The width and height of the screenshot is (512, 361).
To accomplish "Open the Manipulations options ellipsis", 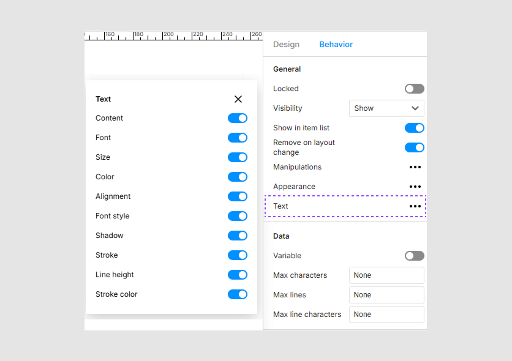I will click(x=415, y=167).
